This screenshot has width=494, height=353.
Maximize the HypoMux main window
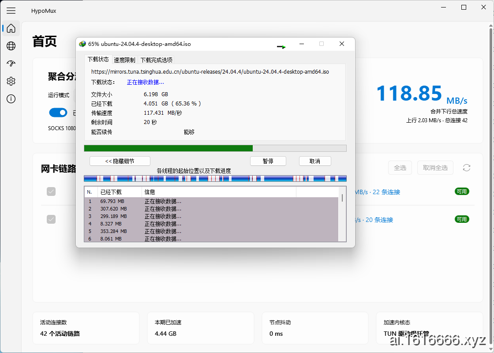[x=464, y=7]
